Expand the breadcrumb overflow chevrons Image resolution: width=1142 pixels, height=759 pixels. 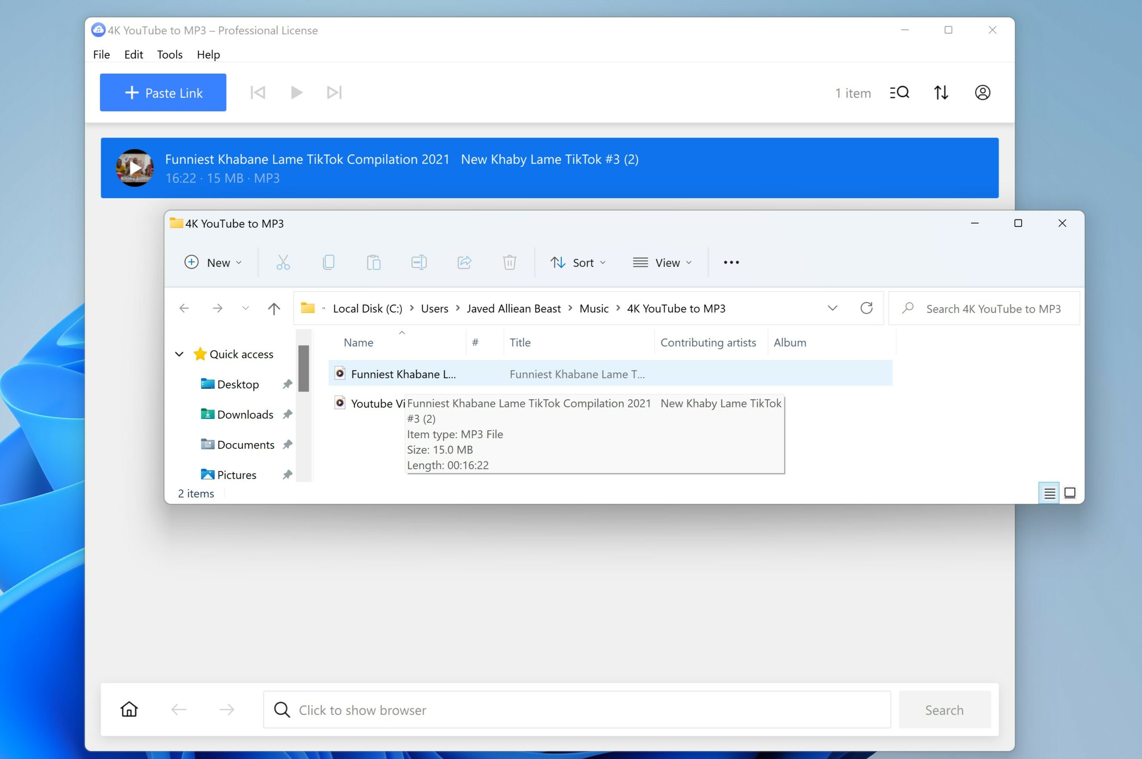[x=324, y=308]
